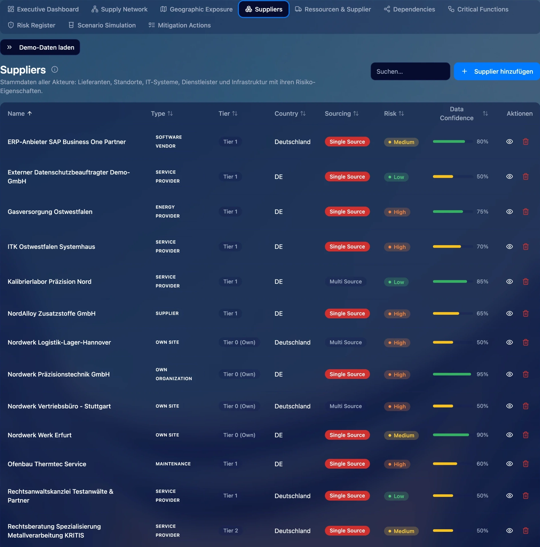Go to Geographic Exposure tab
This screenshot has height=547, width=540.
(196, 9)
